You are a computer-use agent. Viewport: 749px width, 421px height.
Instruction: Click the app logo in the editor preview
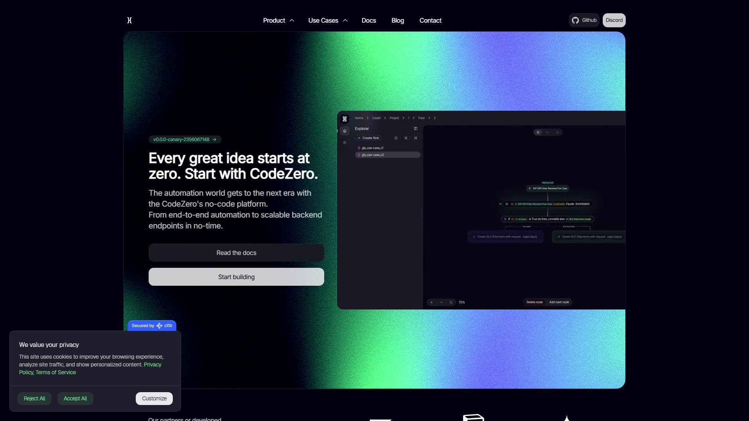[345, 119]
